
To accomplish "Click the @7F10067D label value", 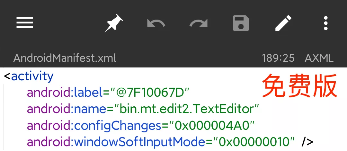I will tap(149, 93).
